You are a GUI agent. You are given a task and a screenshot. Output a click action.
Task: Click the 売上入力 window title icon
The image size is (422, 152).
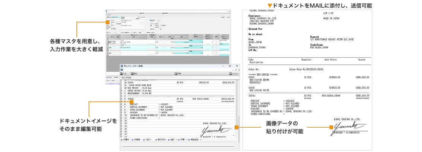click(x=122, y=66)
